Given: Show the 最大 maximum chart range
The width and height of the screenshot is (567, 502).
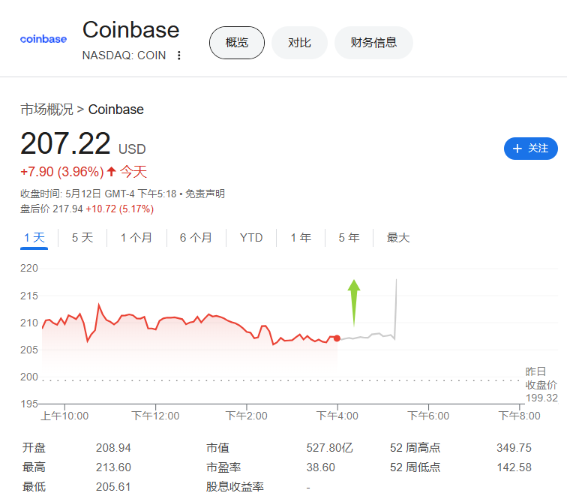Looking at the screenshot, I should (397, 238).
